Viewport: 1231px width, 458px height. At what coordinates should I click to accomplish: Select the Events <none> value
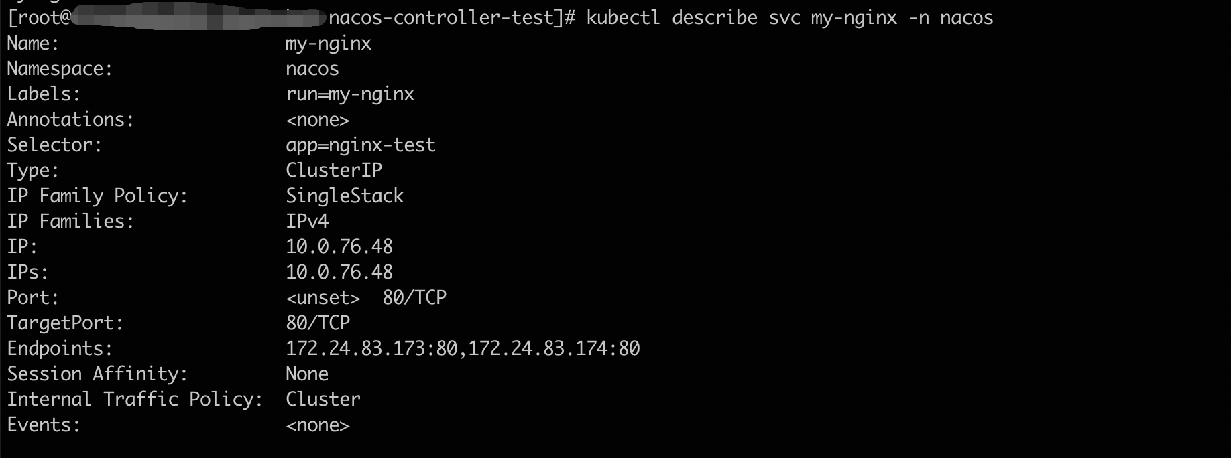pos(318,425)
